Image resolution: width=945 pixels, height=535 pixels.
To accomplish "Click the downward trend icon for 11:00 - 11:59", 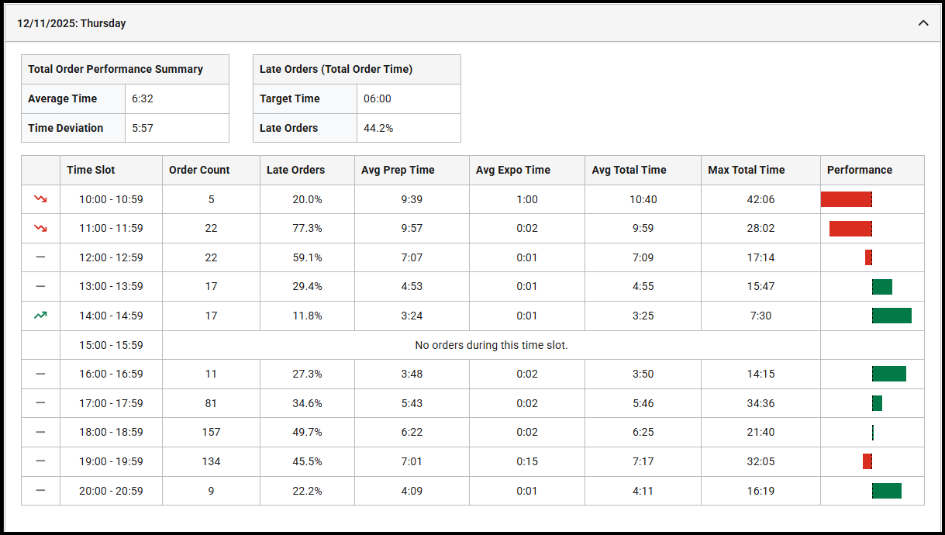I will (40, 229).
